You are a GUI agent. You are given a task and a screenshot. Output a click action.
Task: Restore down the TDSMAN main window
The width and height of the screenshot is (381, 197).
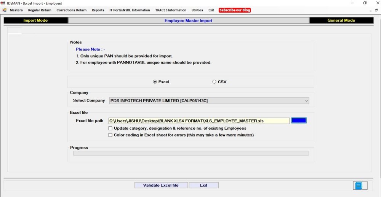tap(365, 3)
